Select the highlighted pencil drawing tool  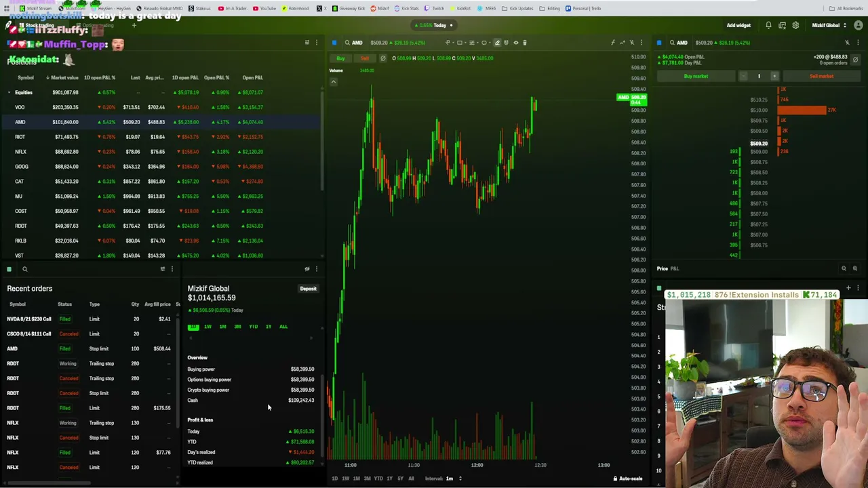(x=497, y=43)
